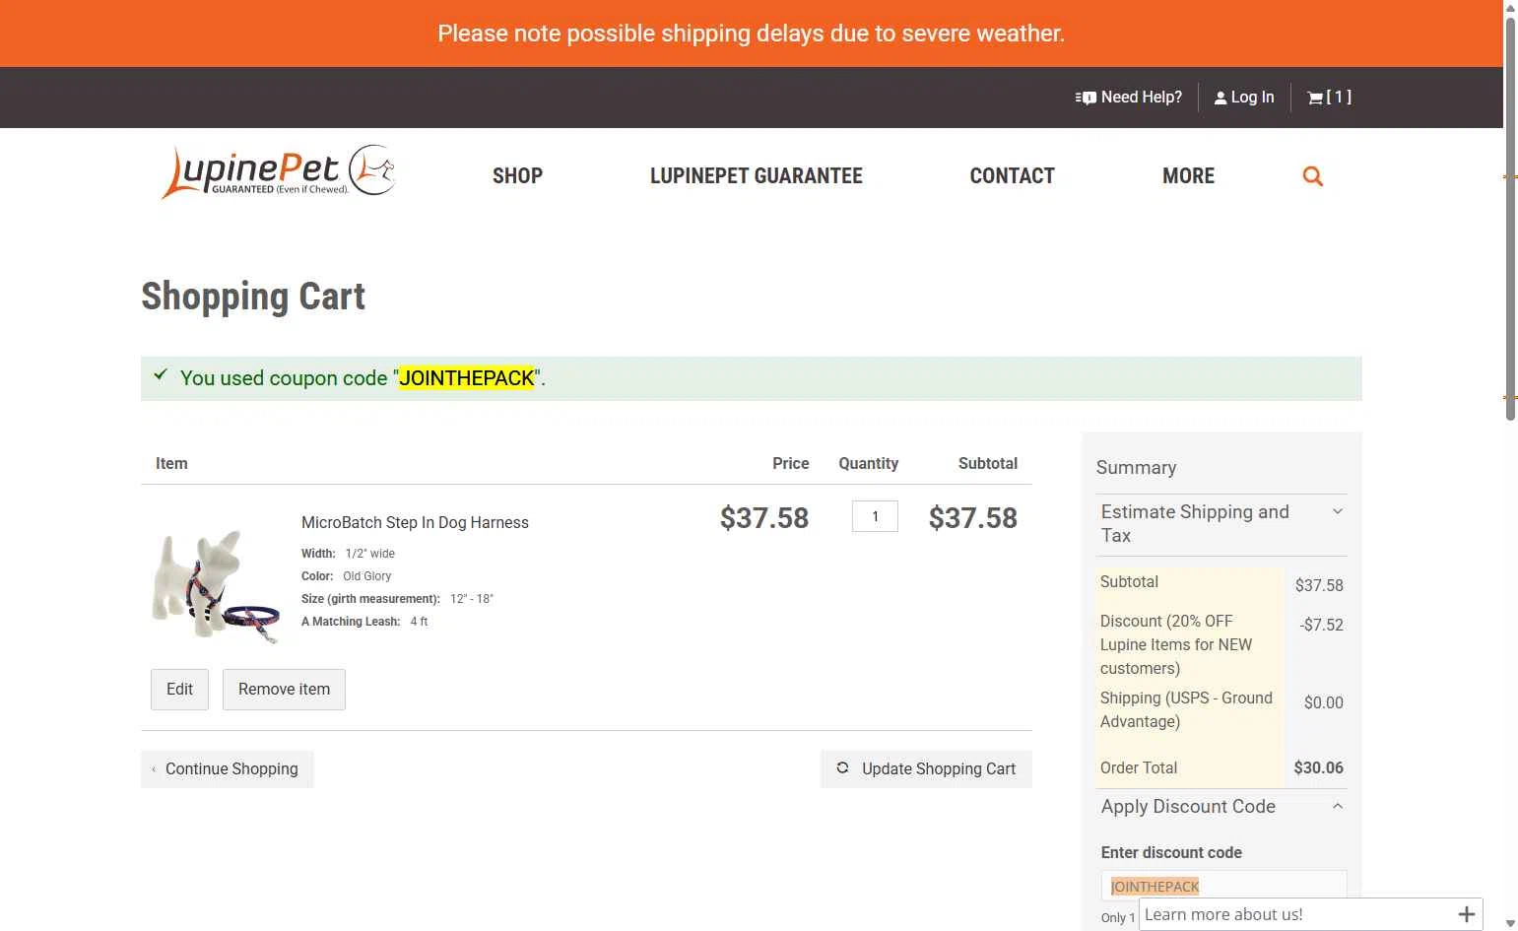Expand the Learn more about us plus icon
This screenshot has width=1518, height=931.
click(x=1467, y=914)
